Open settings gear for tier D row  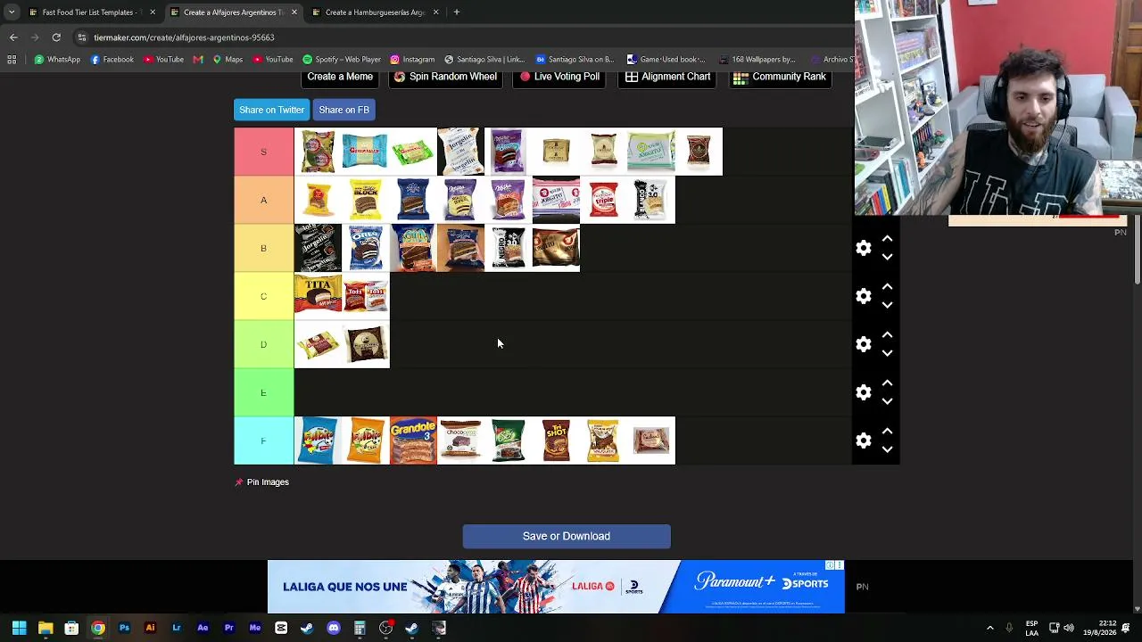[x=864, y=344]
